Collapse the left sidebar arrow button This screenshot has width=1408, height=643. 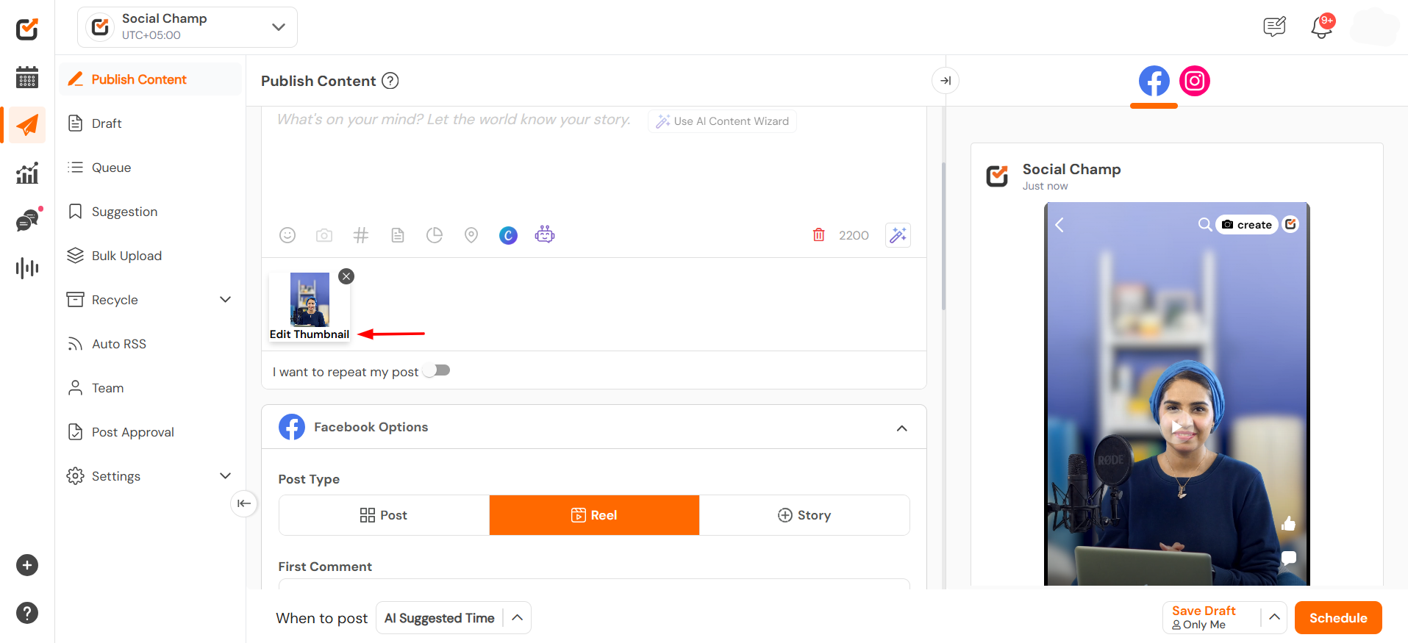pyautogui.click(x=244, y=503)
